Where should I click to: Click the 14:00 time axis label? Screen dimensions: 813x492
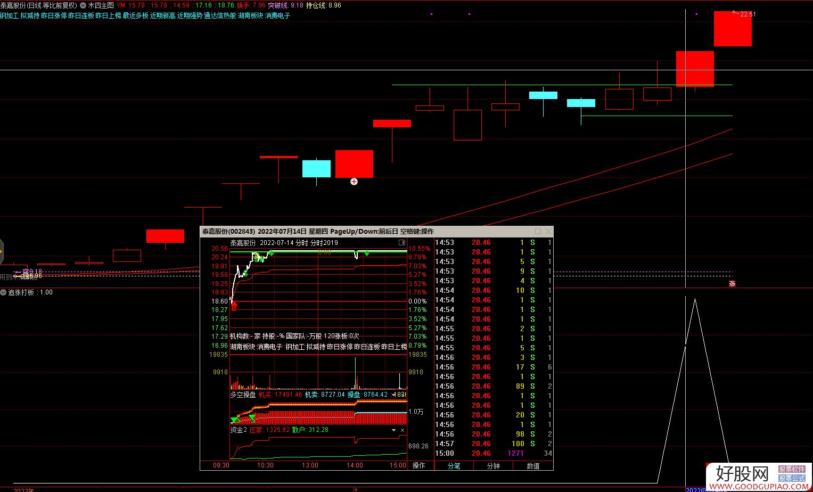pyautogui.click(x=355, y=465)
